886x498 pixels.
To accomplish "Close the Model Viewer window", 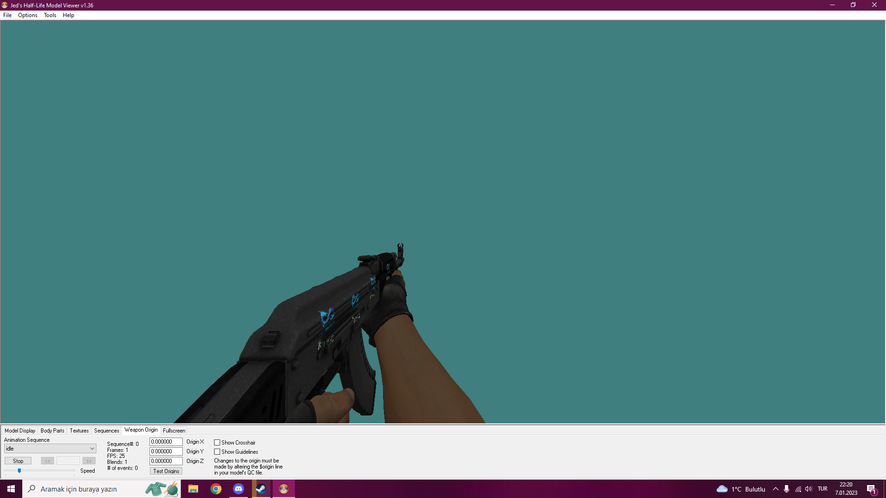I will [874, 5].
